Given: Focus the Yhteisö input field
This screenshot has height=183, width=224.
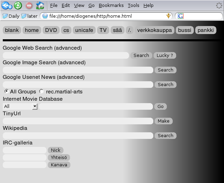Looking at the screenshot, I should [25, 158].
